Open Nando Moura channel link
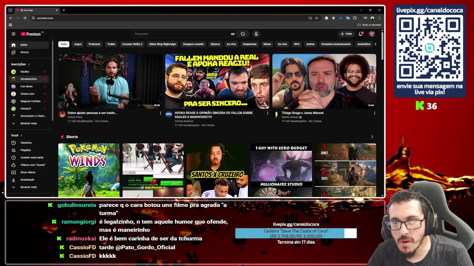This screenshot has width=474, height=266. tap(290, 117)
